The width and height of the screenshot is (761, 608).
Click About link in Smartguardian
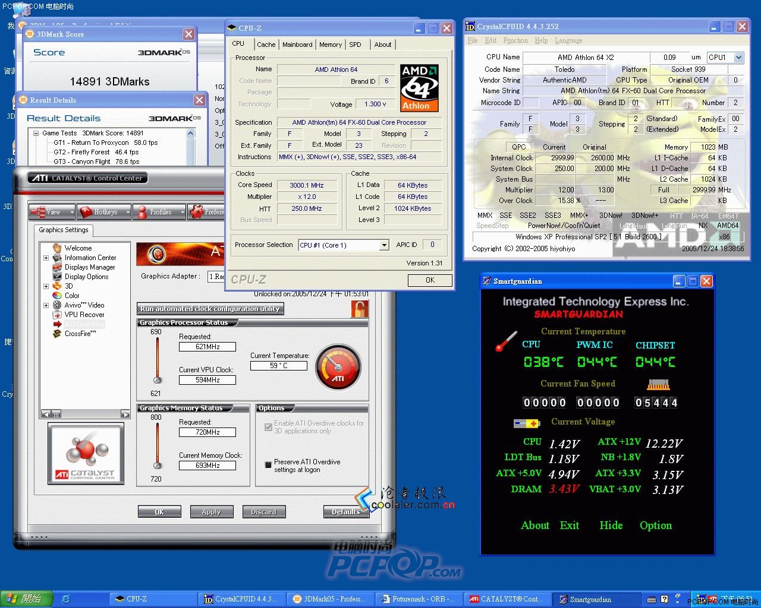tap(535, 525)
